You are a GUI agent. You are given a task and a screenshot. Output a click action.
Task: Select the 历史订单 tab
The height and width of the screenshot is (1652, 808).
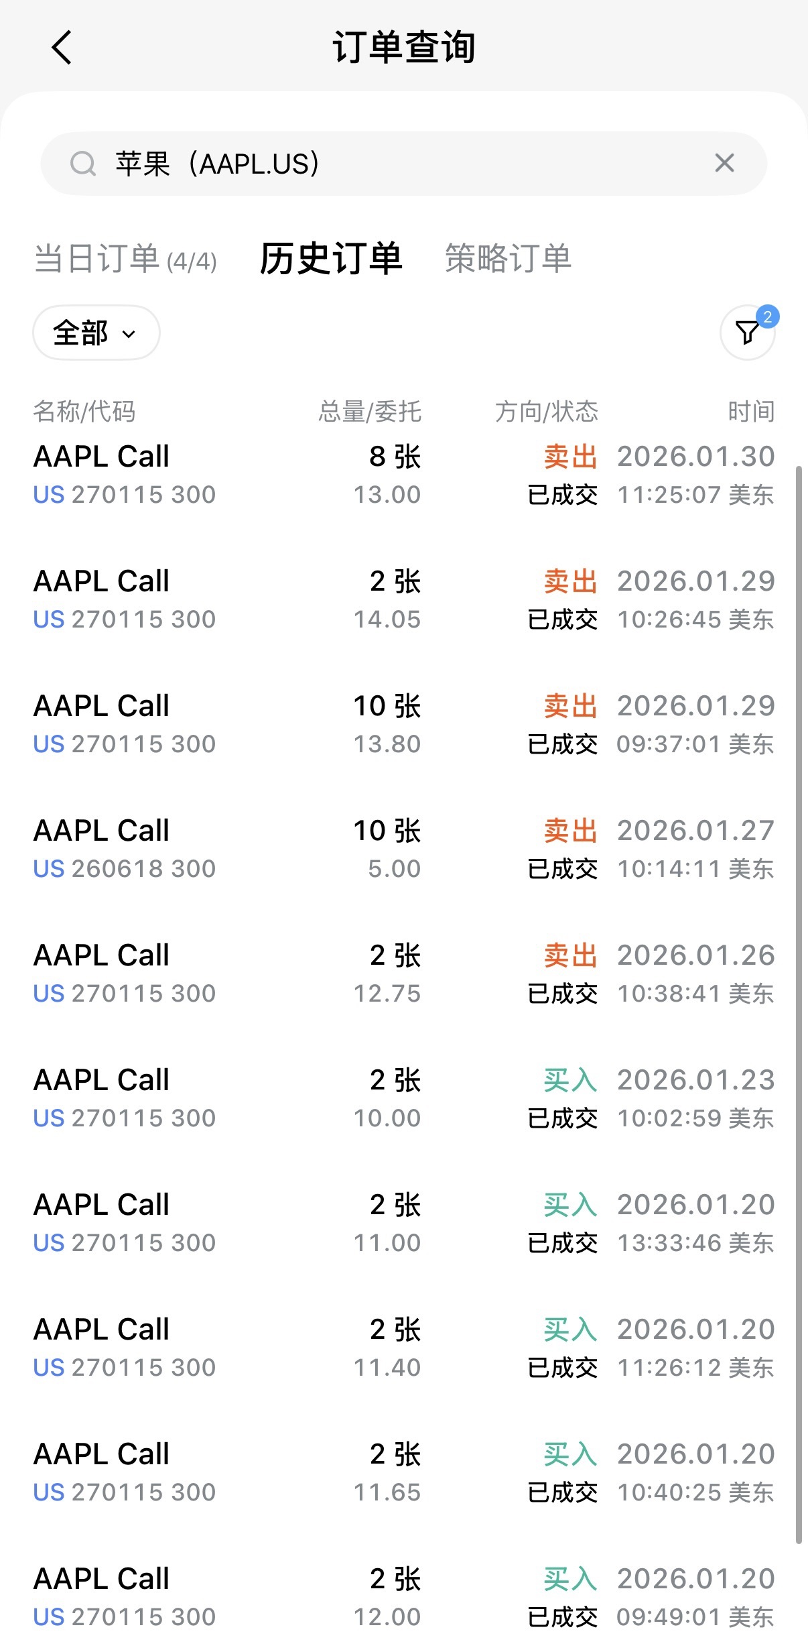(331, 259)
